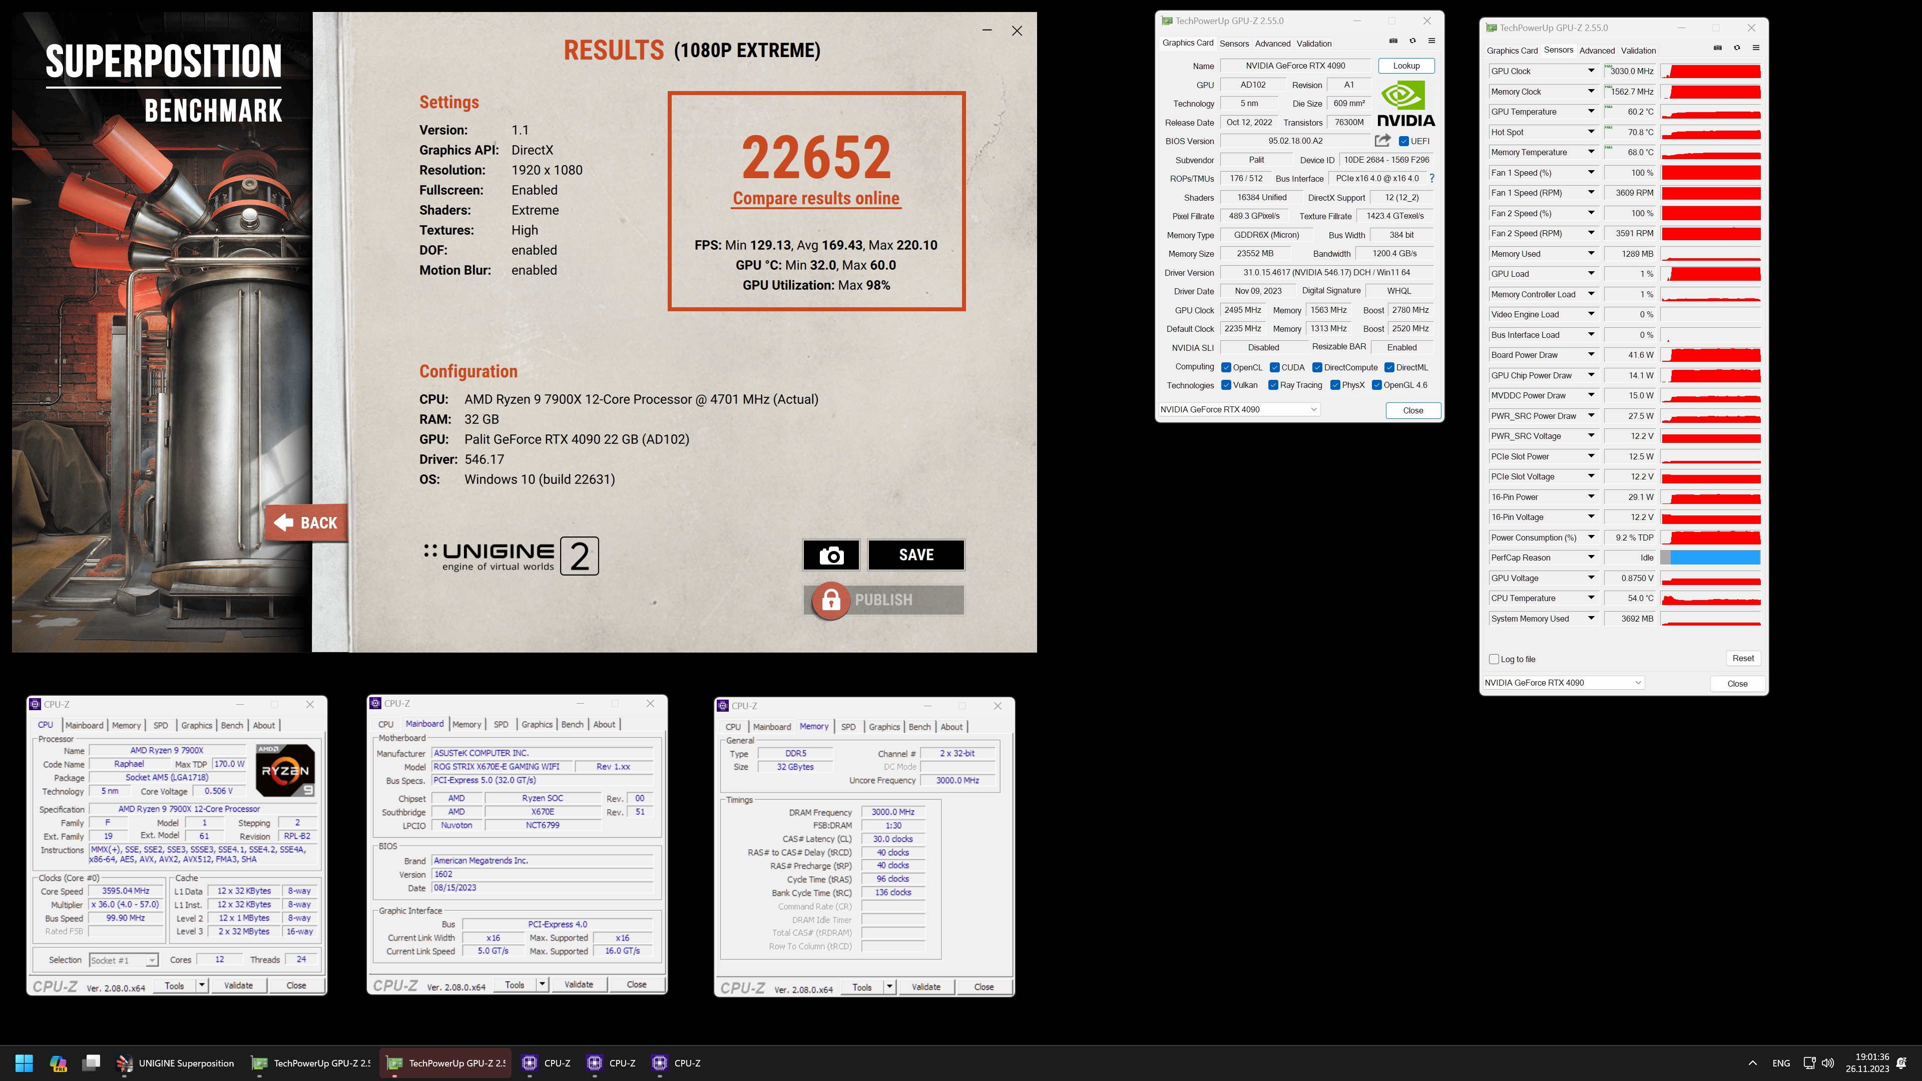Open the Board Power Draw sensor dropdown

(x=1591, y=355)
